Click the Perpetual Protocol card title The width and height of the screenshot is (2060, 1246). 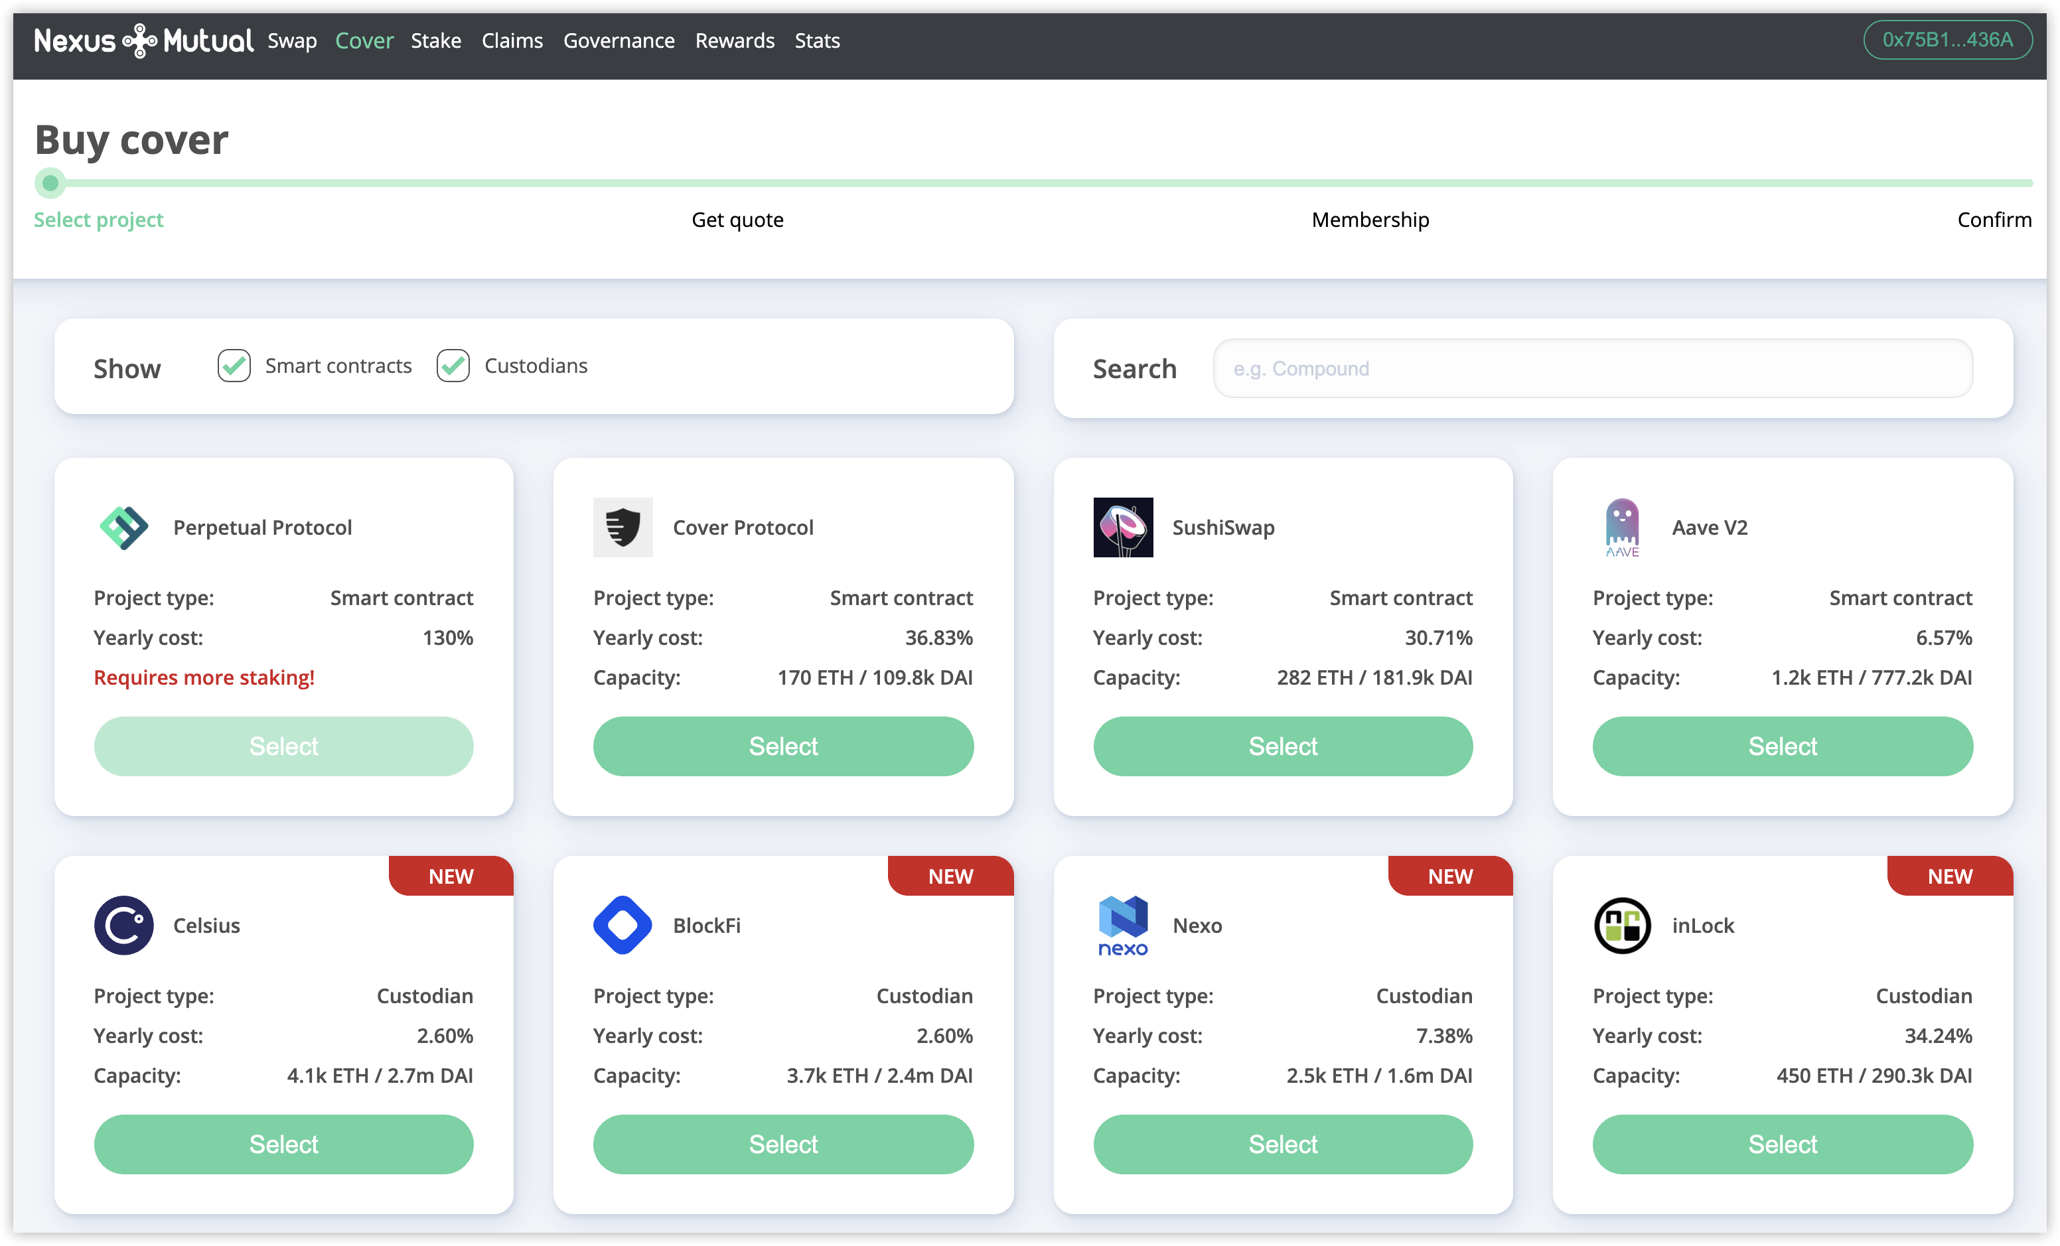[263, 527]
